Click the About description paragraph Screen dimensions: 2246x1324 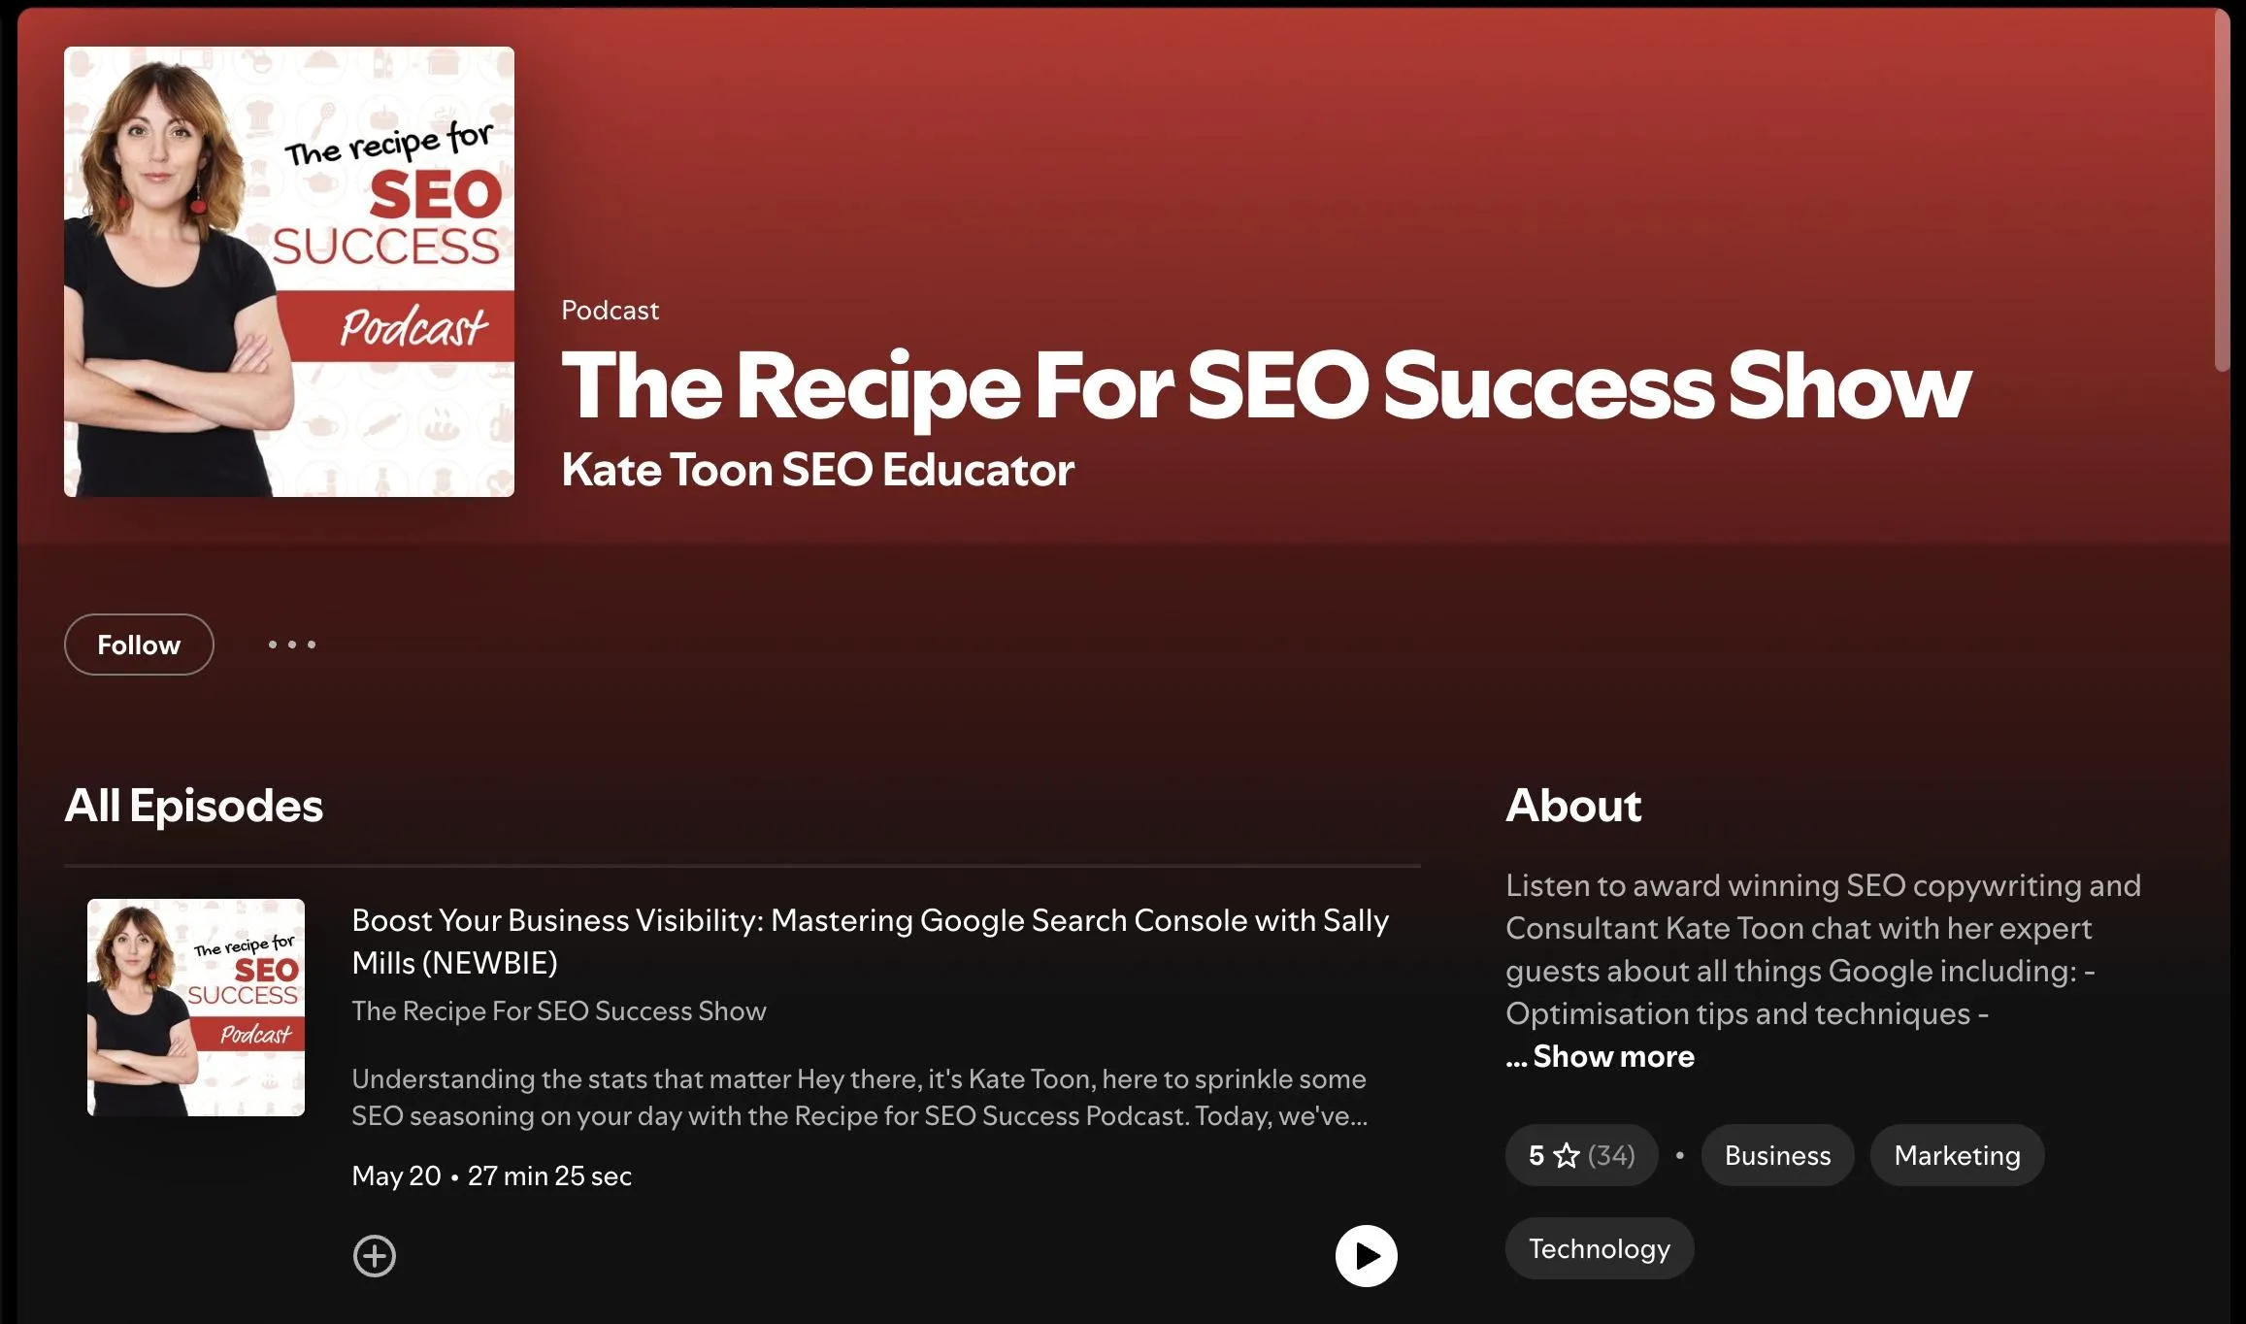tap(1823, 949)
